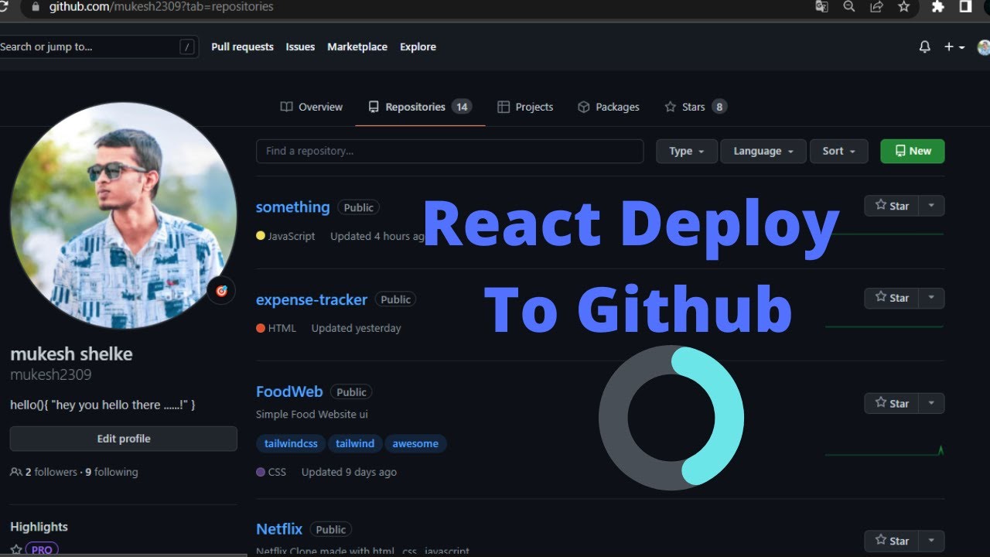Viewport: 990px width, 557px height.
Task: Open the expense-tracker repository
Action: pyautogui.click(x=312, y=299)
